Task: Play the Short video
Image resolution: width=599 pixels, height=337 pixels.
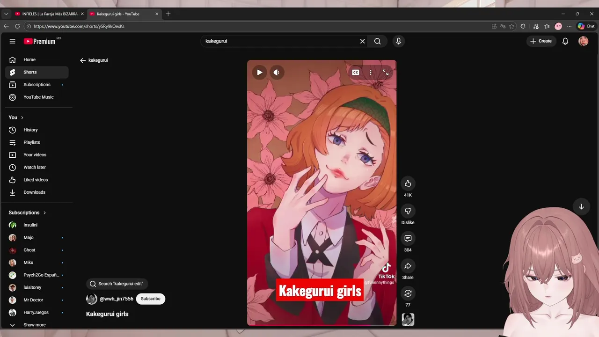Action: pos(259,72)
